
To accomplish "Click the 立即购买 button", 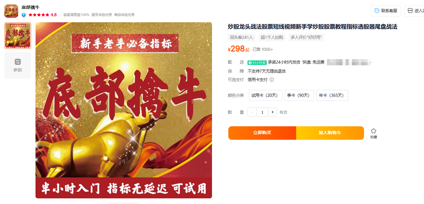I will point(262,133).
